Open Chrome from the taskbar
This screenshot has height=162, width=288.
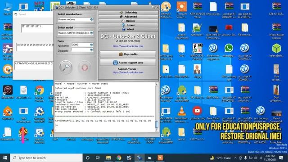pyautogui.click(x=119, y=158)
